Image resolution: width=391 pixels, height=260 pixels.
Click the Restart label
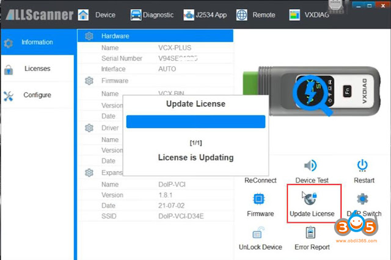364,180
